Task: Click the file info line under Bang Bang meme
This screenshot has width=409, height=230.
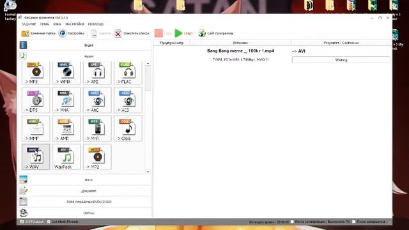Action: click(240, 59)
